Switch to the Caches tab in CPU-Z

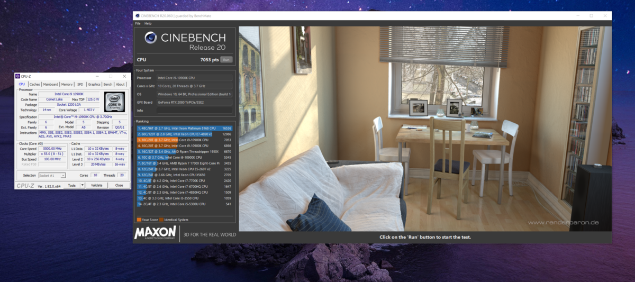click(x=34, y=84)
